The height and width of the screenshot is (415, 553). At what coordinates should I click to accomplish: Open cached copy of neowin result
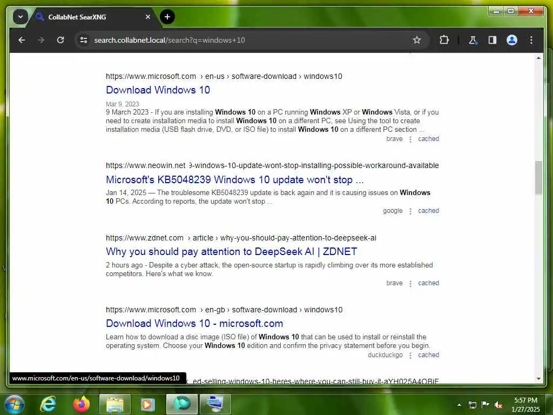(428, 211)
